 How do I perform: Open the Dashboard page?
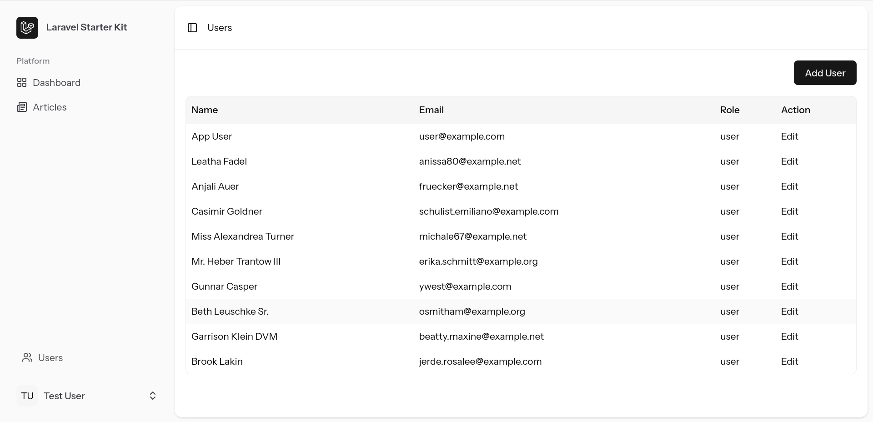click(x=56, y=83)
